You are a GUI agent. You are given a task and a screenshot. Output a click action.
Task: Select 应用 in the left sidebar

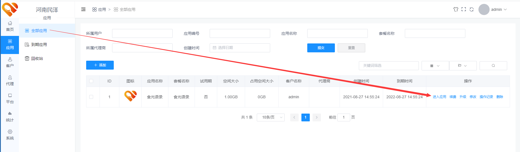point(10,45)
